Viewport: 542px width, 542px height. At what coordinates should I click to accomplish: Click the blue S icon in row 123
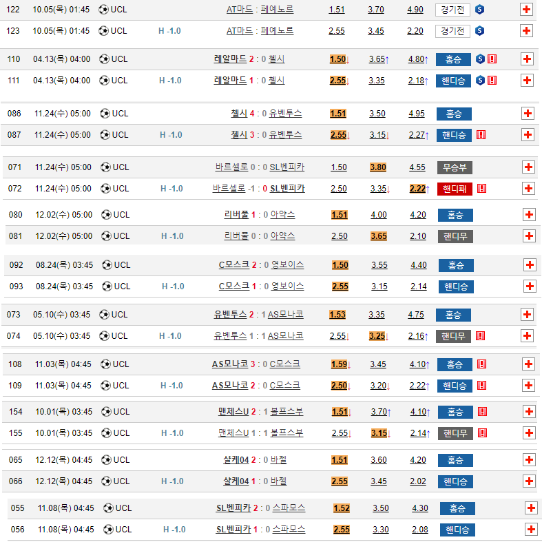point(479,31)
